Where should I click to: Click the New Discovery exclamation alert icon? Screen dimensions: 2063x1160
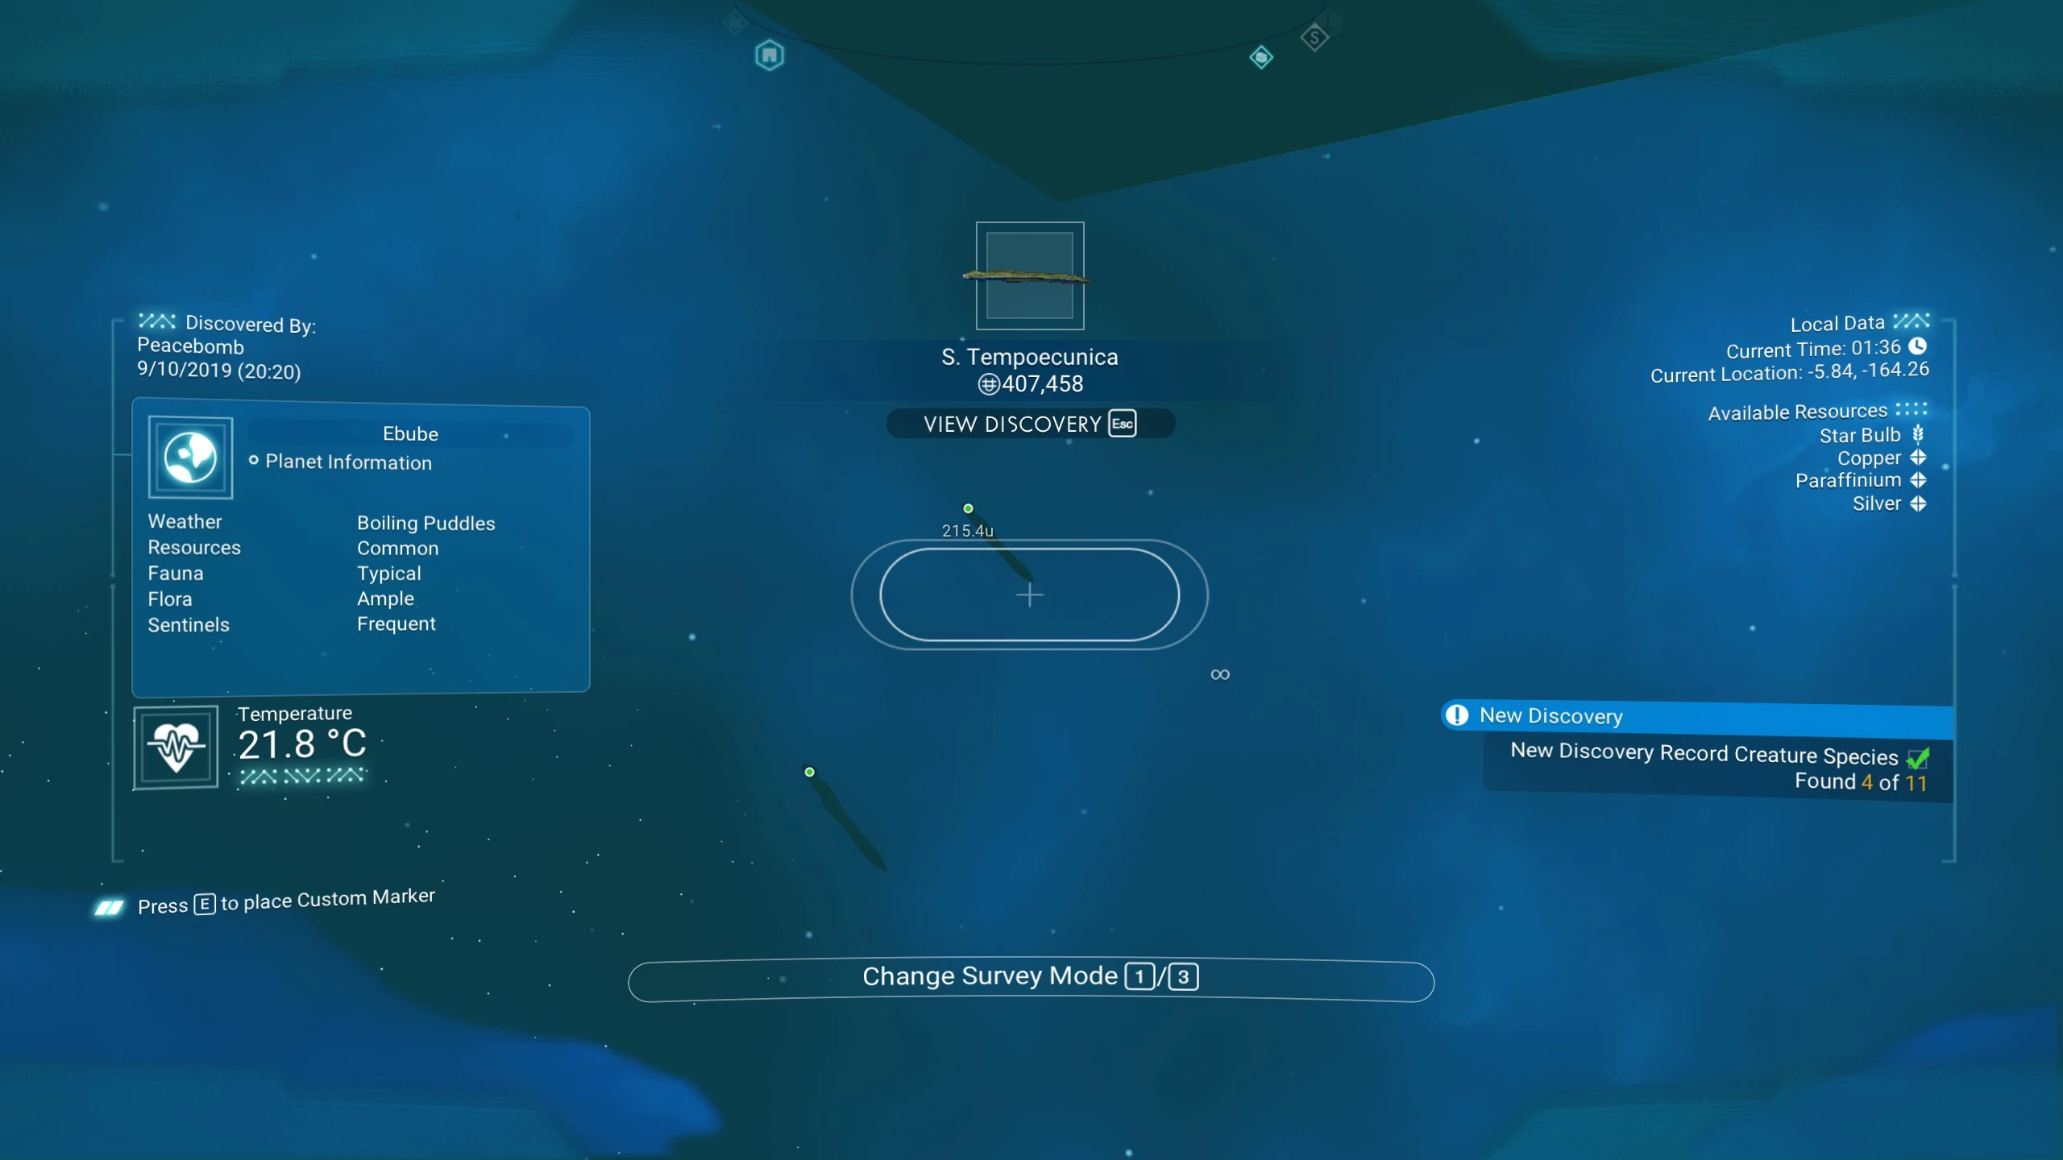[x=1457, y=715]
